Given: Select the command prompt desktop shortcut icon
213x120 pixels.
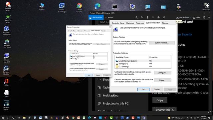Looking at the screenshot, I should tap(115, 7).
